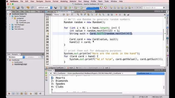Open the Source menu
This screenshot has height=98, width=175.
point(48,1)
